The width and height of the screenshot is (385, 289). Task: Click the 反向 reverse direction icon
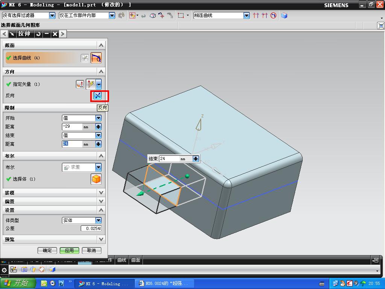pyautogui.click(x=98, y=96)
